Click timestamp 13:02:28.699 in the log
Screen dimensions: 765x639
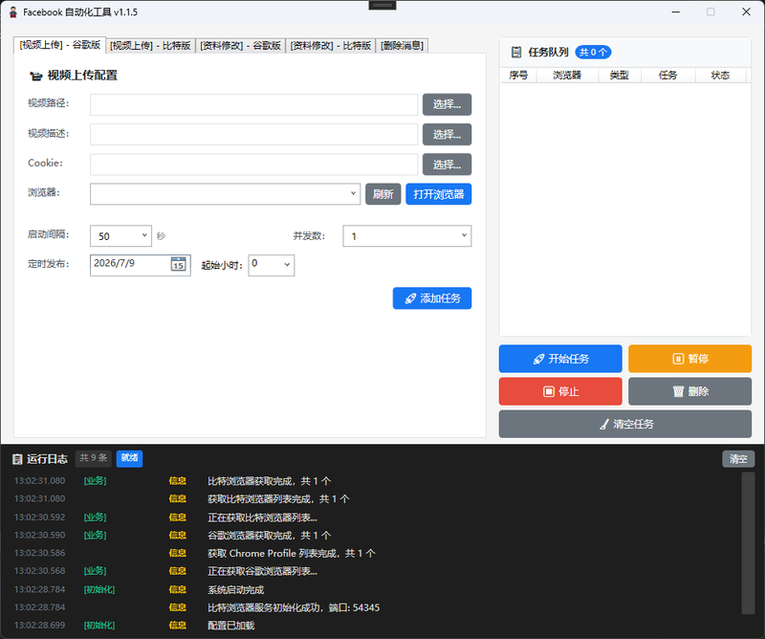tap(39, 626)
